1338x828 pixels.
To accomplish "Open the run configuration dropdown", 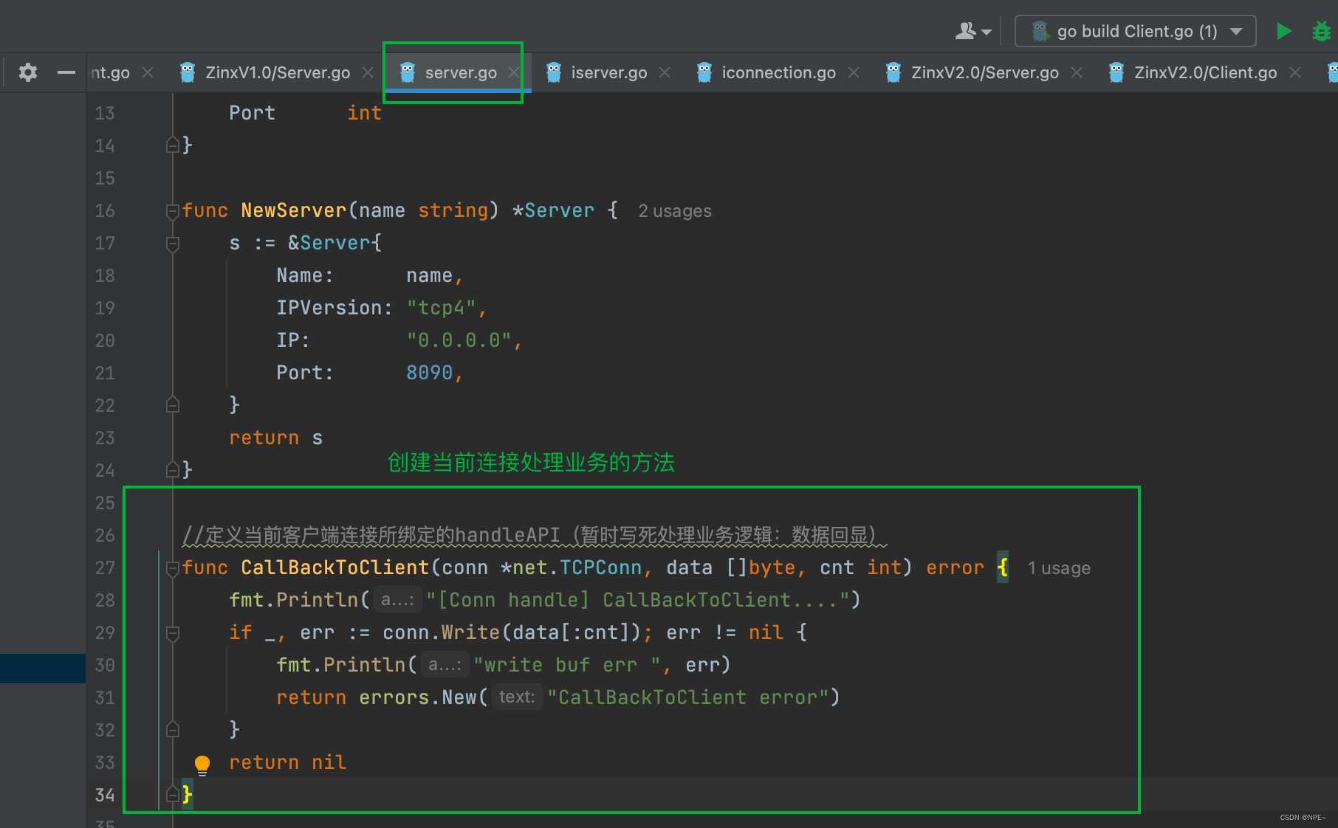I will 1136,31.
